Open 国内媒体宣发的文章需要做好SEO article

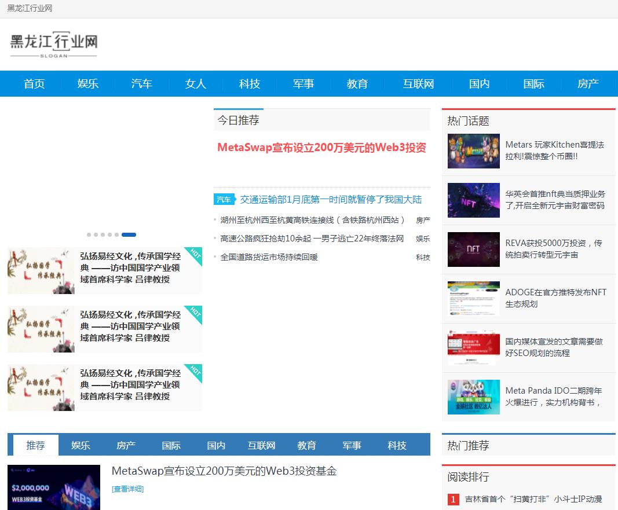(x=554, y=347)
